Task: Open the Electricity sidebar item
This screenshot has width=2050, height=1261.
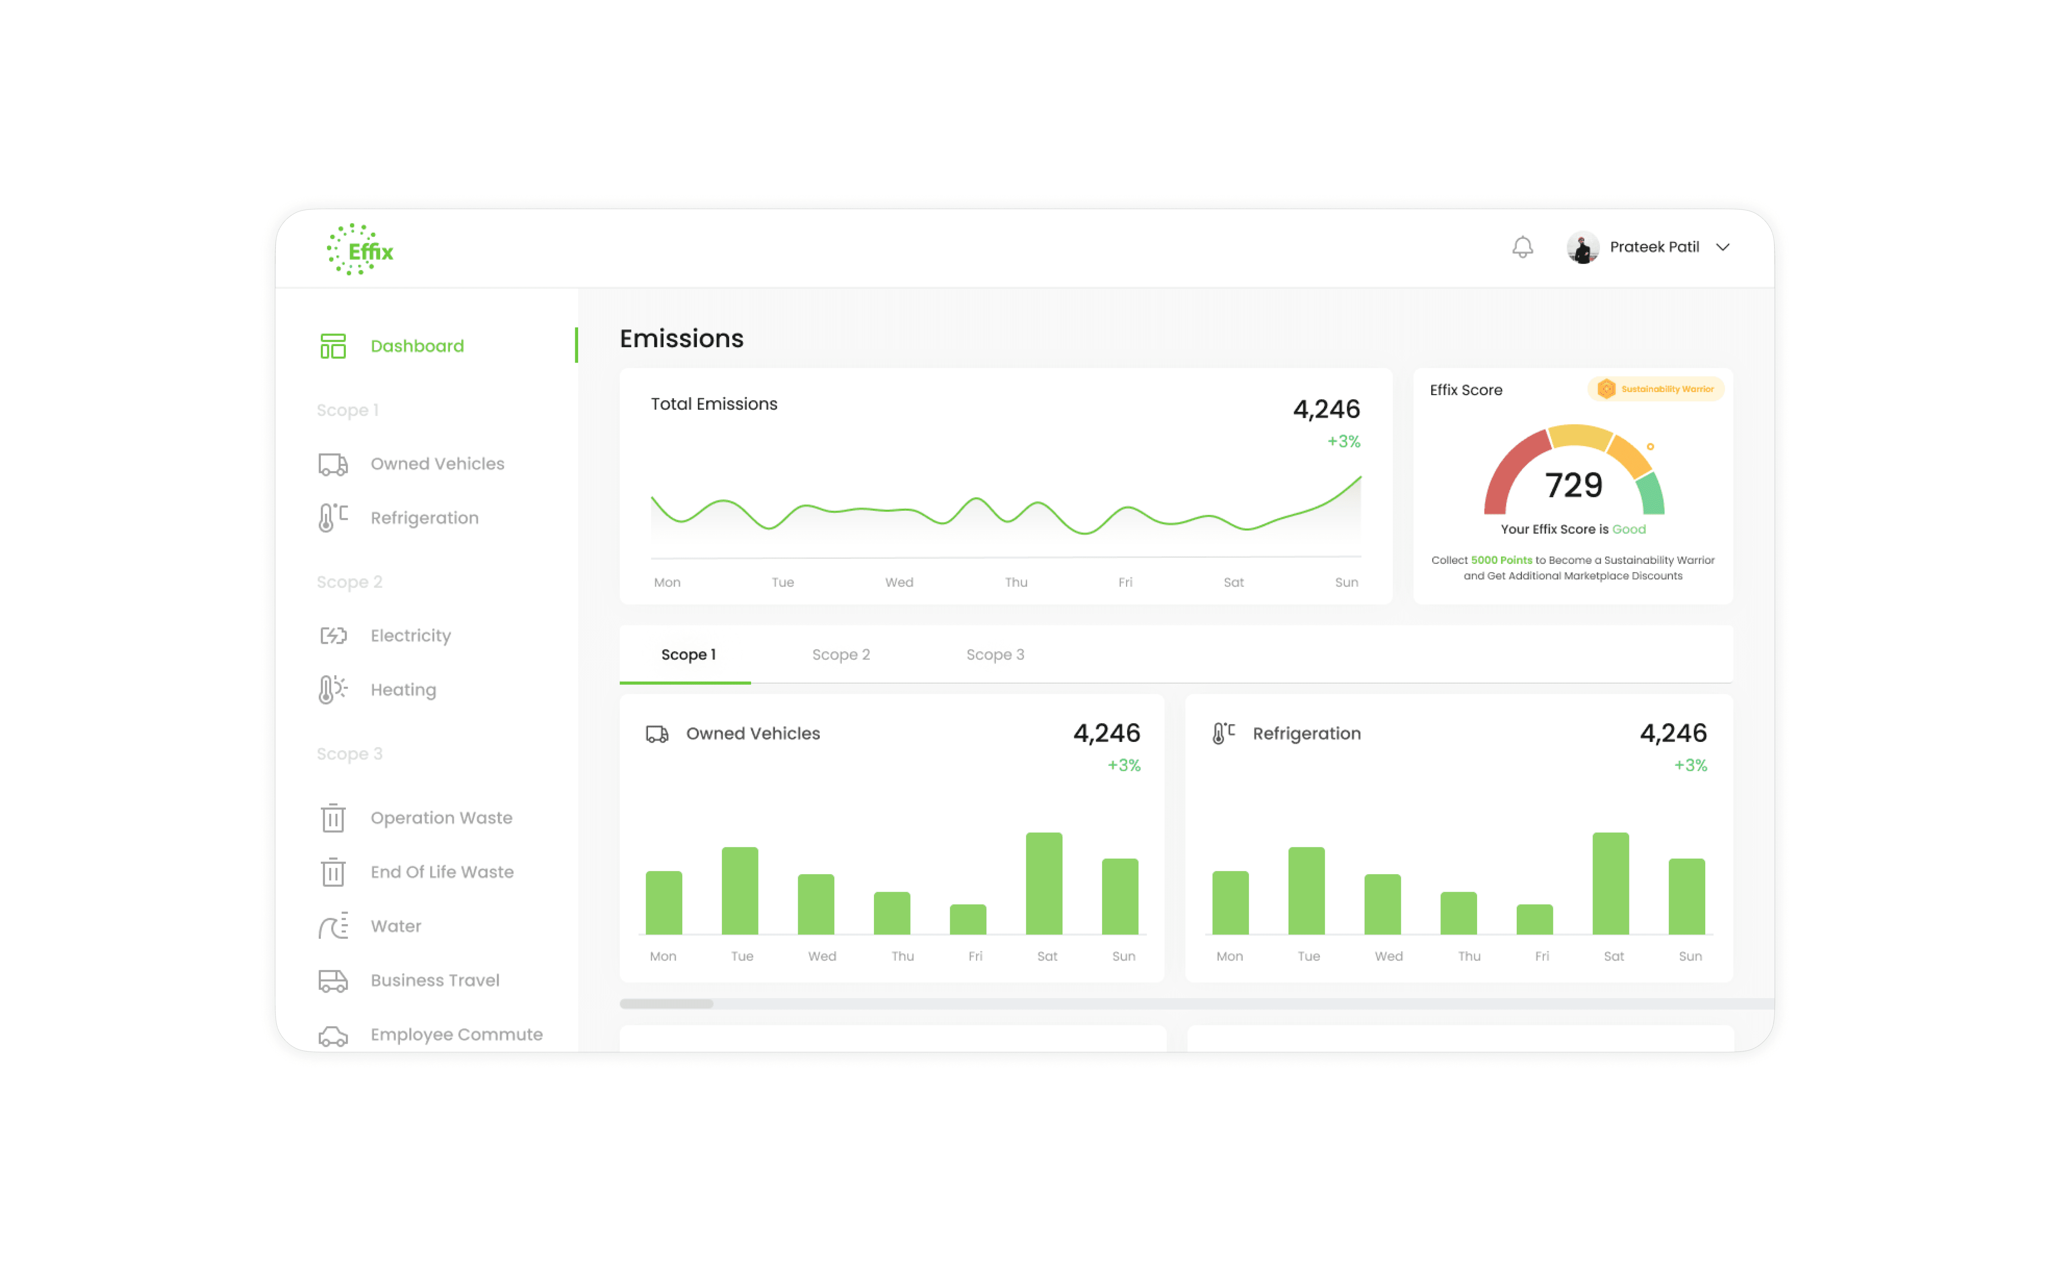Action: pos(410,636)
